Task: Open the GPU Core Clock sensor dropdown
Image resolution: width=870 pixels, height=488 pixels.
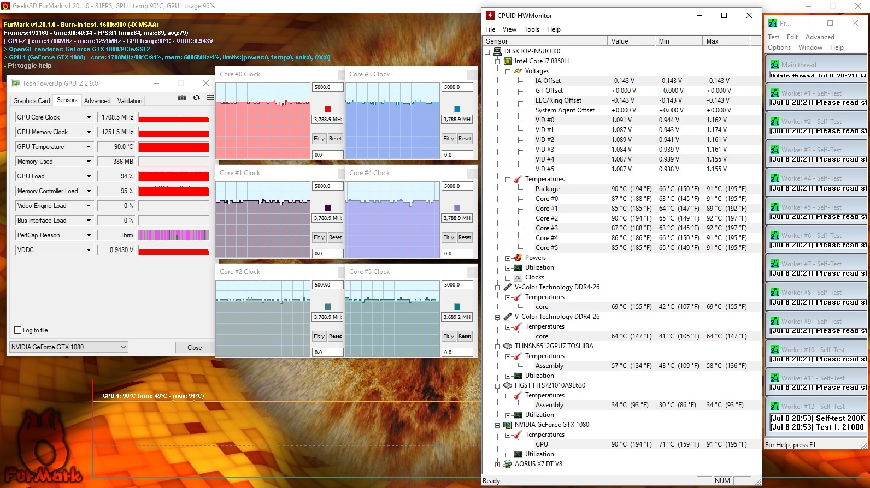Action: coord(89,117)
